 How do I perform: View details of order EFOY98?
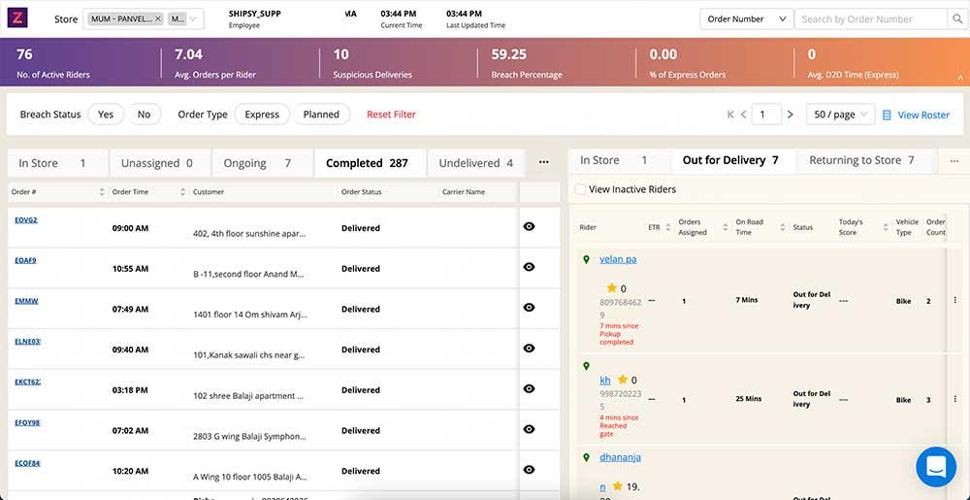529,429
